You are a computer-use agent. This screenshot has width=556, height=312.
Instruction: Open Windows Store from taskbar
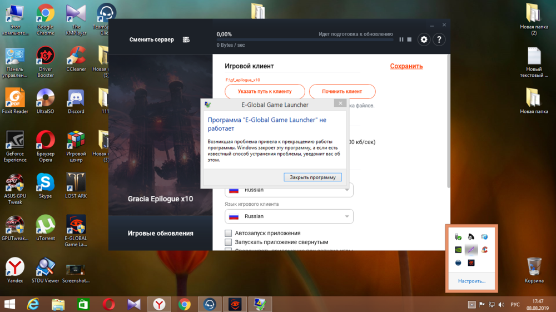[x=83, y=304]
